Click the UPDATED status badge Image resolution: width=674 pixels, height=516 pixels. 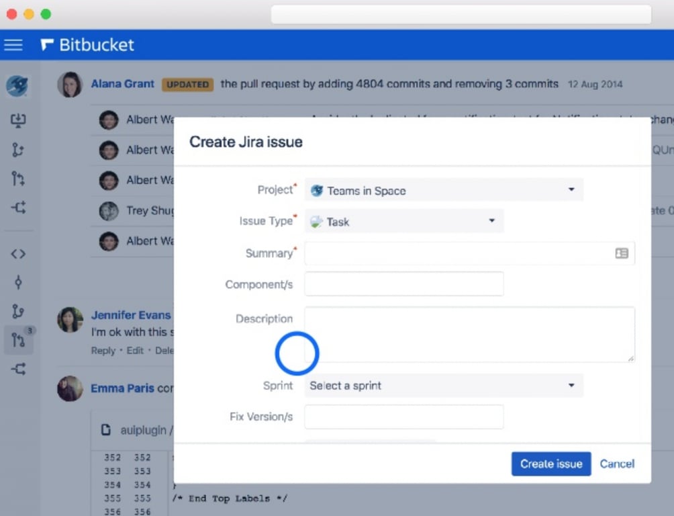point(187,85)
